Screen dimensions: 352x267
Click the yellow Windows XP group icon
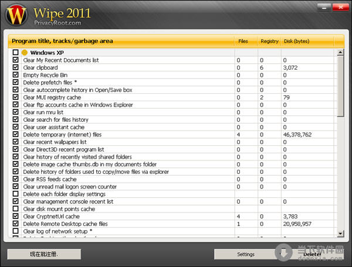coord(25,53)
